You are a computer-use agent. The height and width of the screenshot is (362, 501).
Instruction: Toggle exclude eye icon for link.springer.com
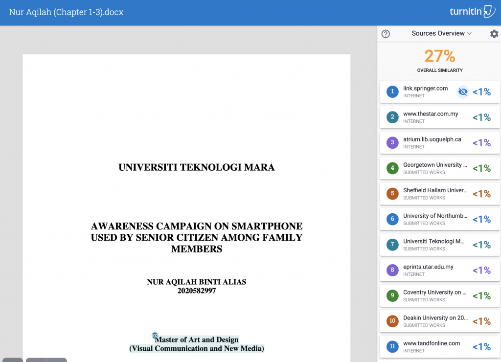click(x=463, y=92)
